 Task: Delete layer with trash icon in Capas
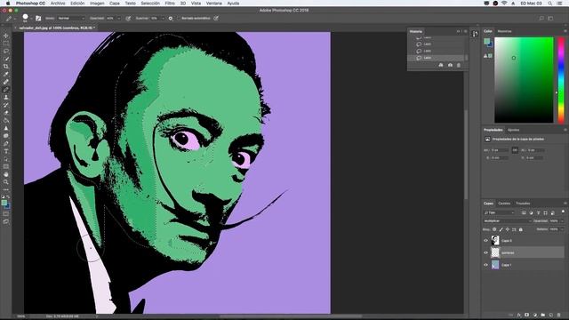coord(559,315)
